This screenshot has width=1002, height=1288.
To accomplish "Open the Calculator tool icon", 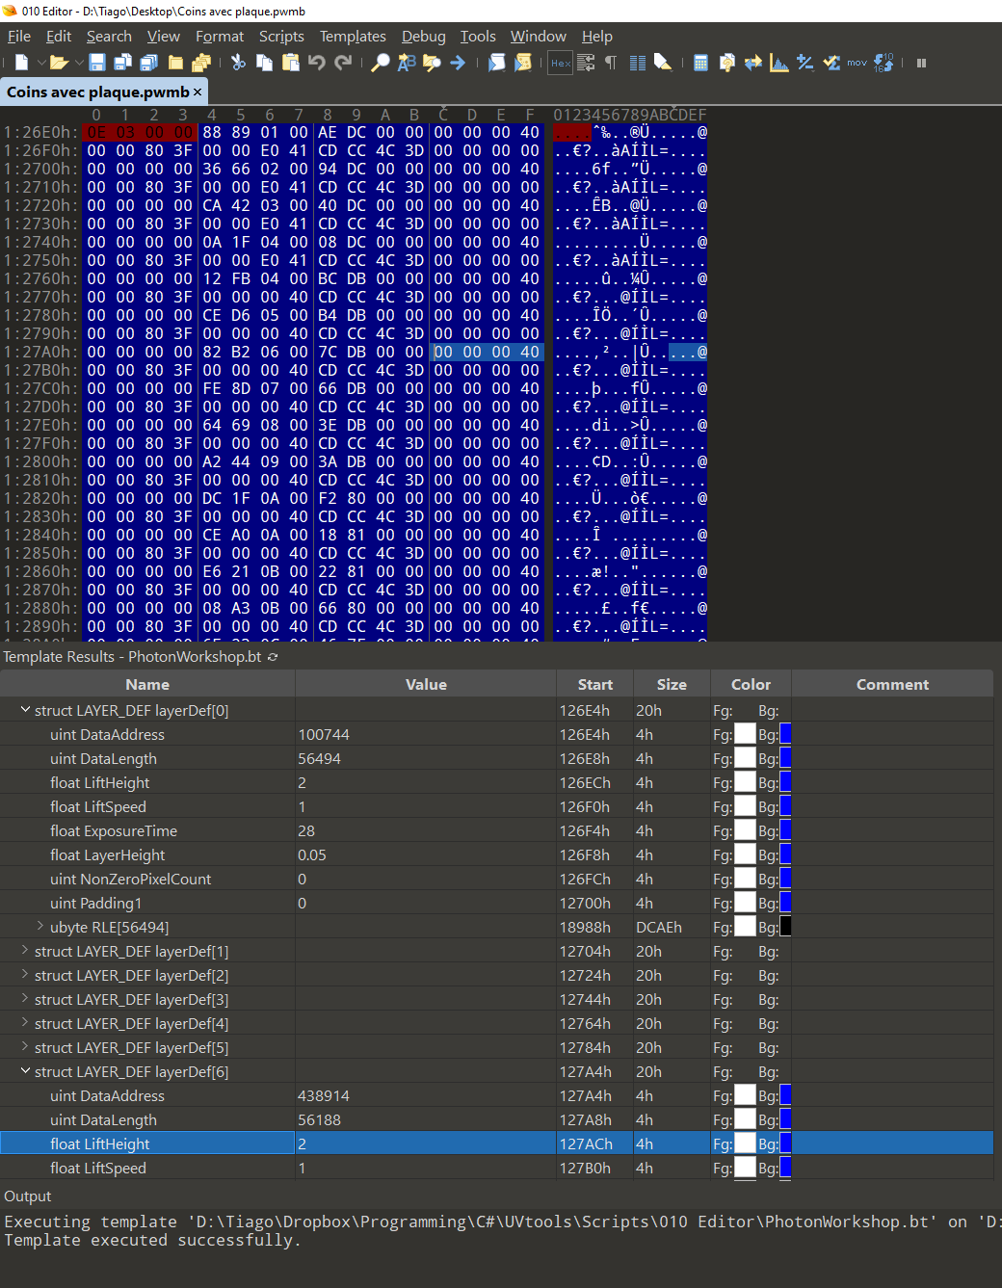I will pos(700,63).
